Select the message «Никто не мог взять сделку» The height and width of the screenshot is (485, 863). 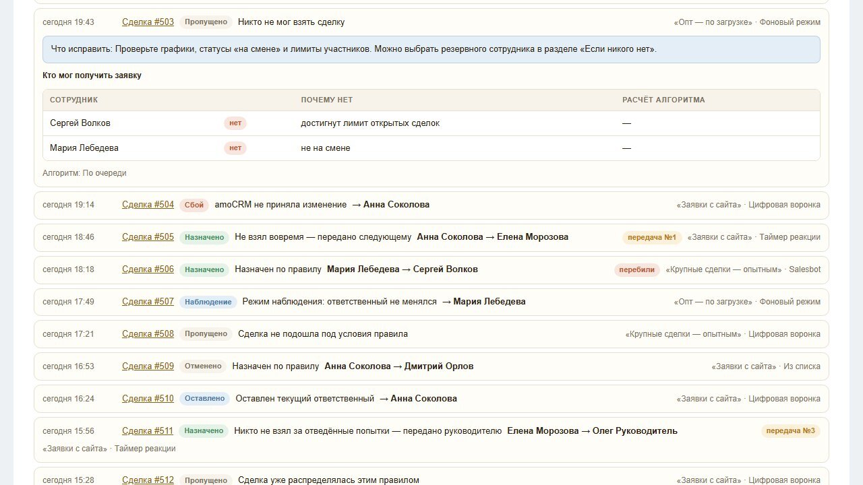pos(291,22)
